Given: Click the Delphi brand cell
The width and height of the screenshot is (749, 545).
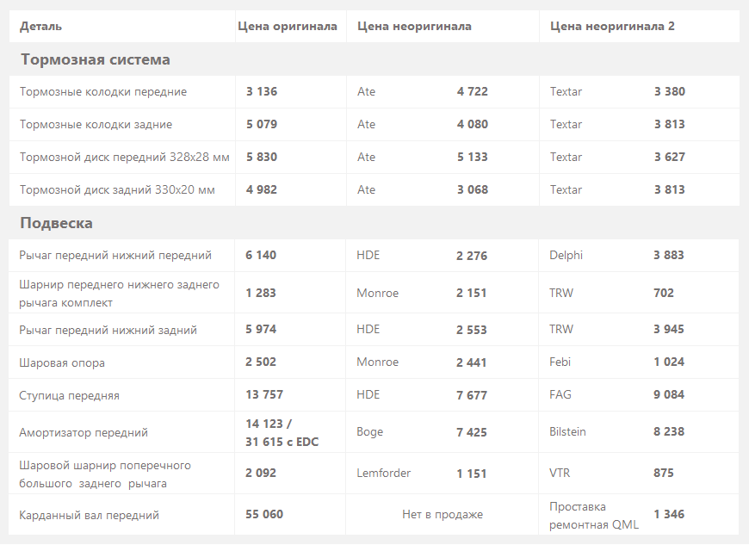Looking at the screenshot, I should click(x=566, y=255).
